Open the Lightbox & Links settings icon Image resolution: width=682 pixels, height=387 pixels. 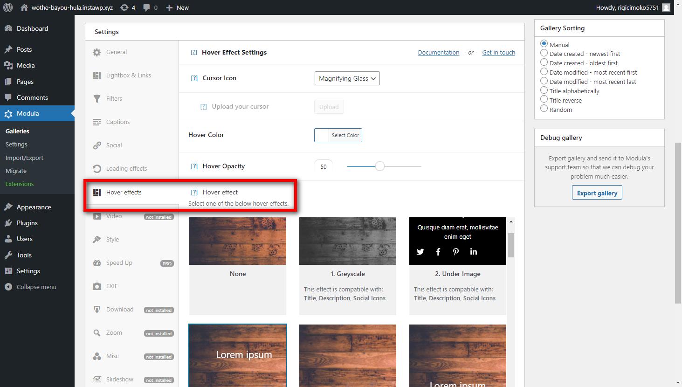pyautogui.click(x=97, y=75)
